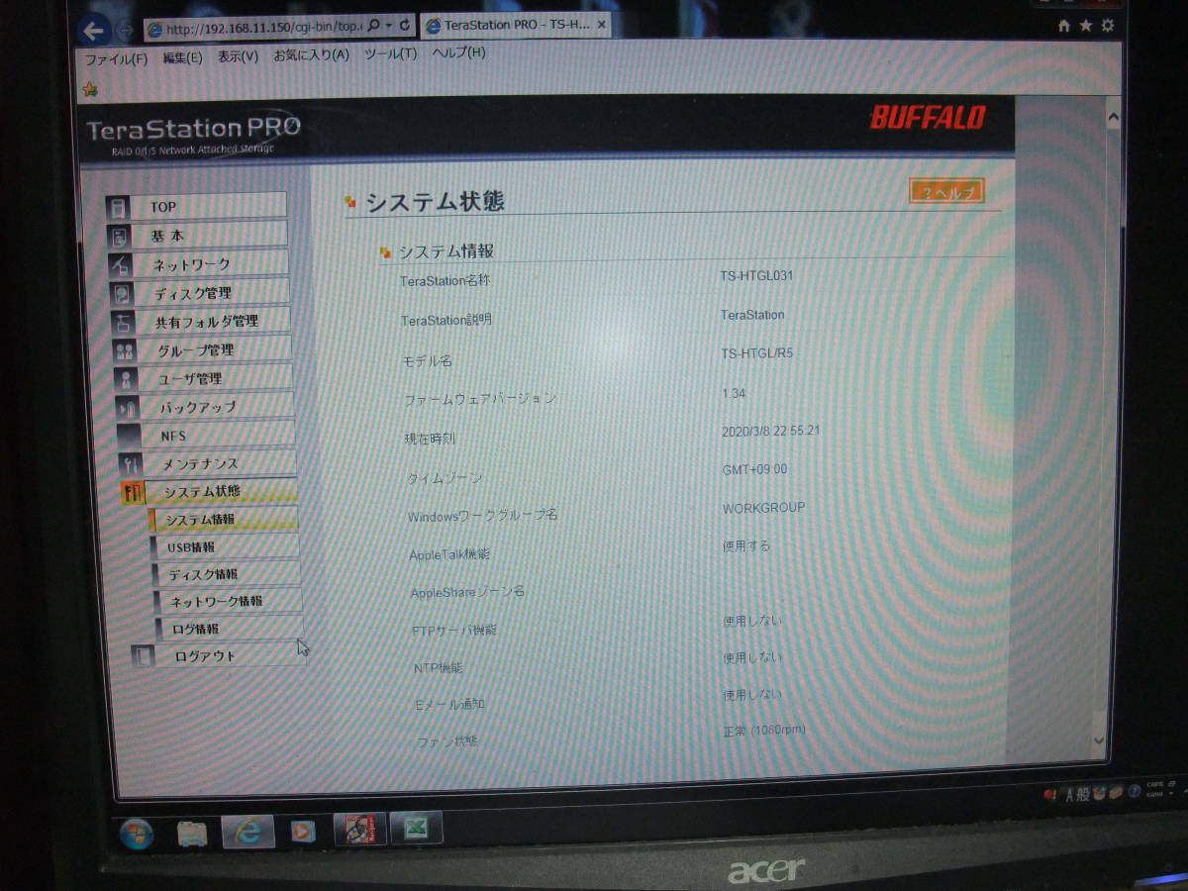Open the メンテナンス page
Image resolution: width=1188 pixels, height=891 pixels.
pos(219,462)
